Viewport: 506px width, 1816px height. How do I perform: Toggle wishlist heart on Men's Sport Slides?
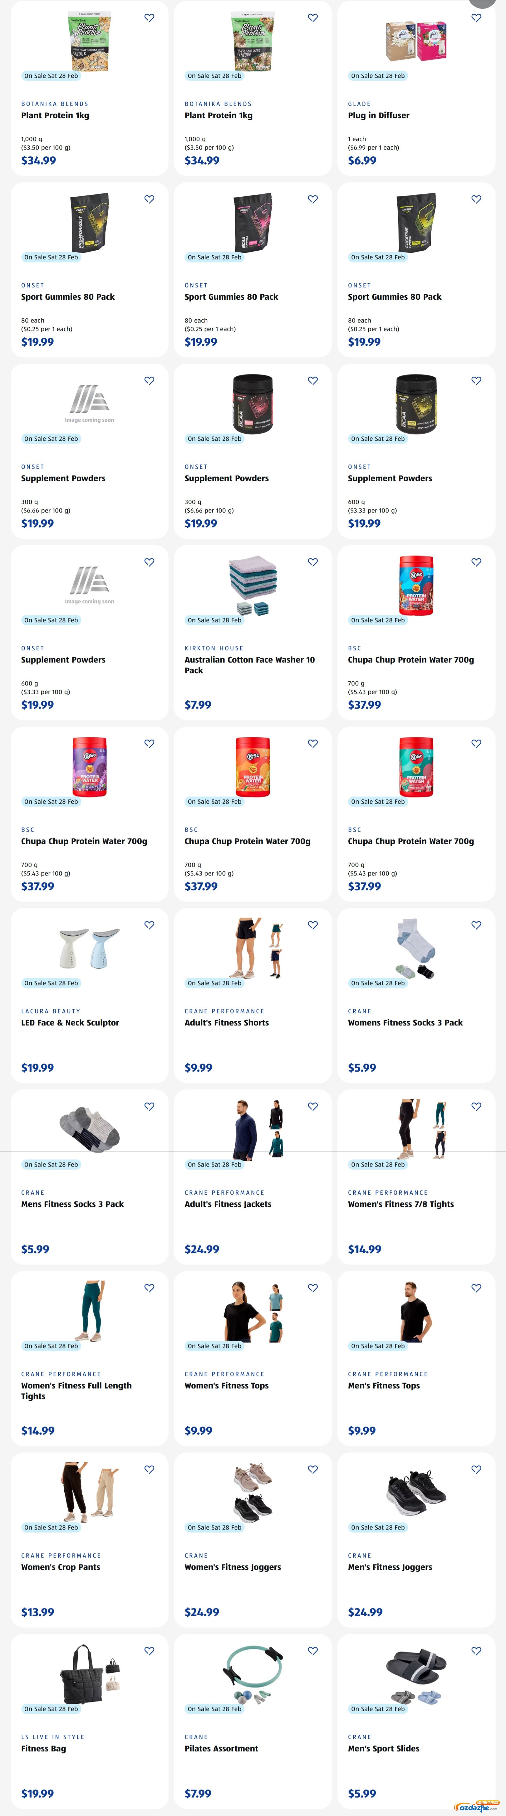[476, 1650]
